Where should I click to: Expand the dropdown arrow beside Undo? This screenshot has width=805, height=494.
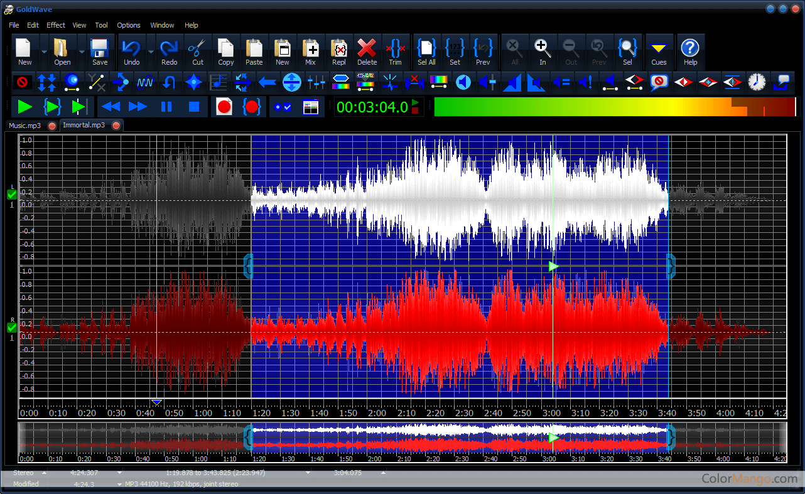click(x=151, y=51)
